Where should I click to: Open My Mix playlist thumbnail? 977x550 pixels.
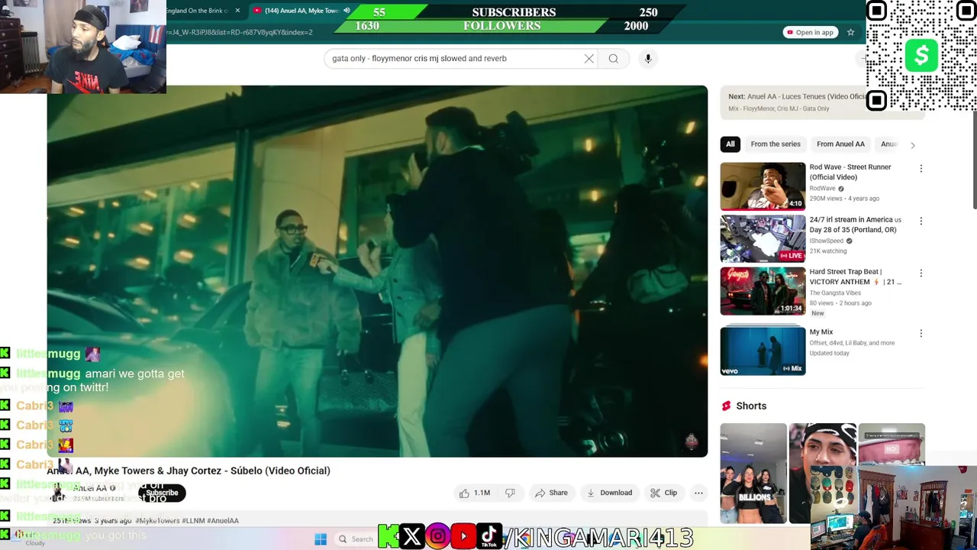[763, 351]
